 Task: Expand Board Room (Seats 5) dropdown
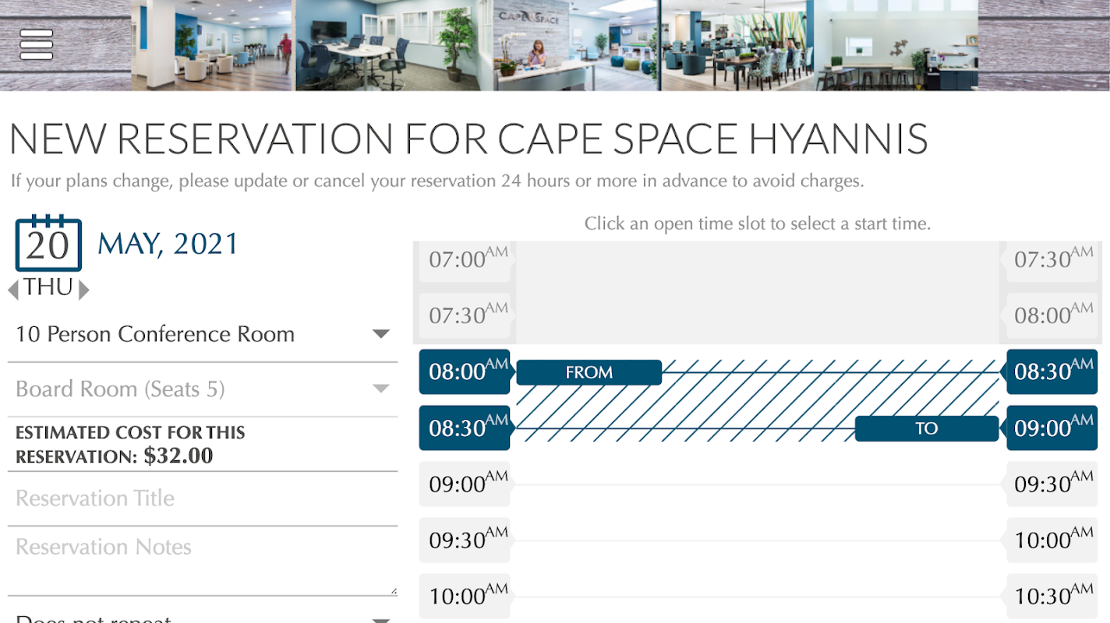coord(203,389)
